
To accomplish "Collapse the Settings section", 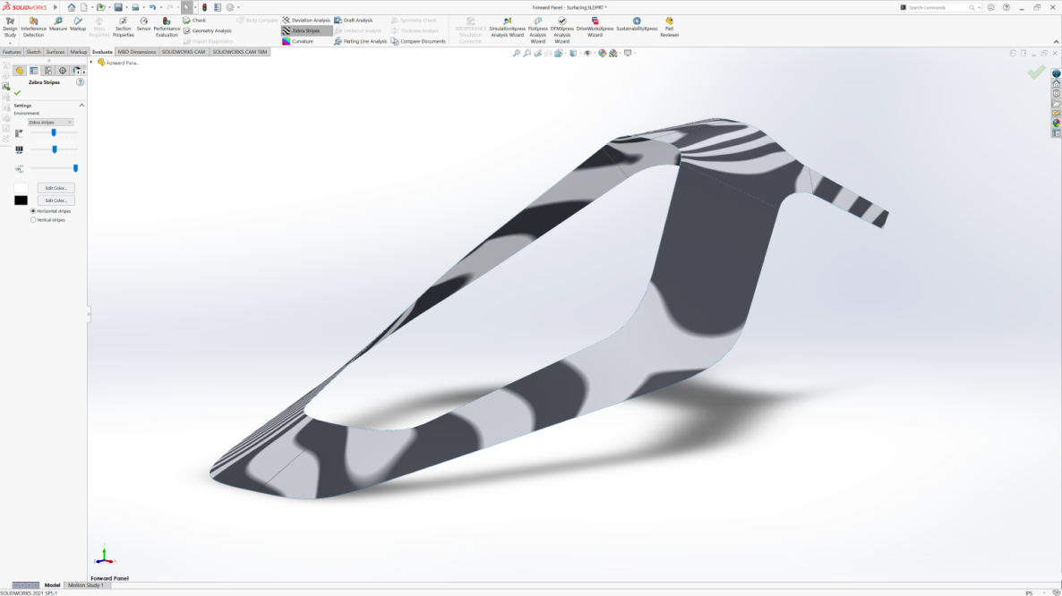I will 82,106.
